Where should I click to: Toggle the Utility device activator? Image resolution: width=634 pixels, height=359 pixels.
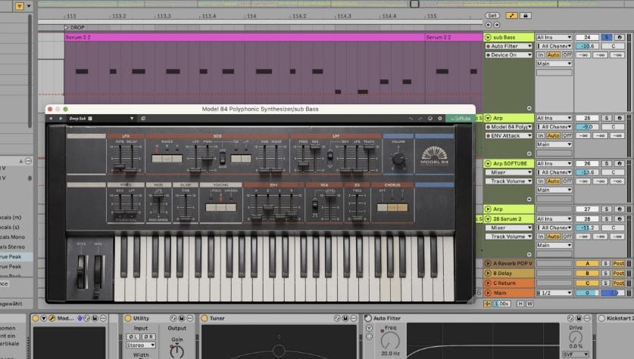pyautogui.click(x=128, y=318)
